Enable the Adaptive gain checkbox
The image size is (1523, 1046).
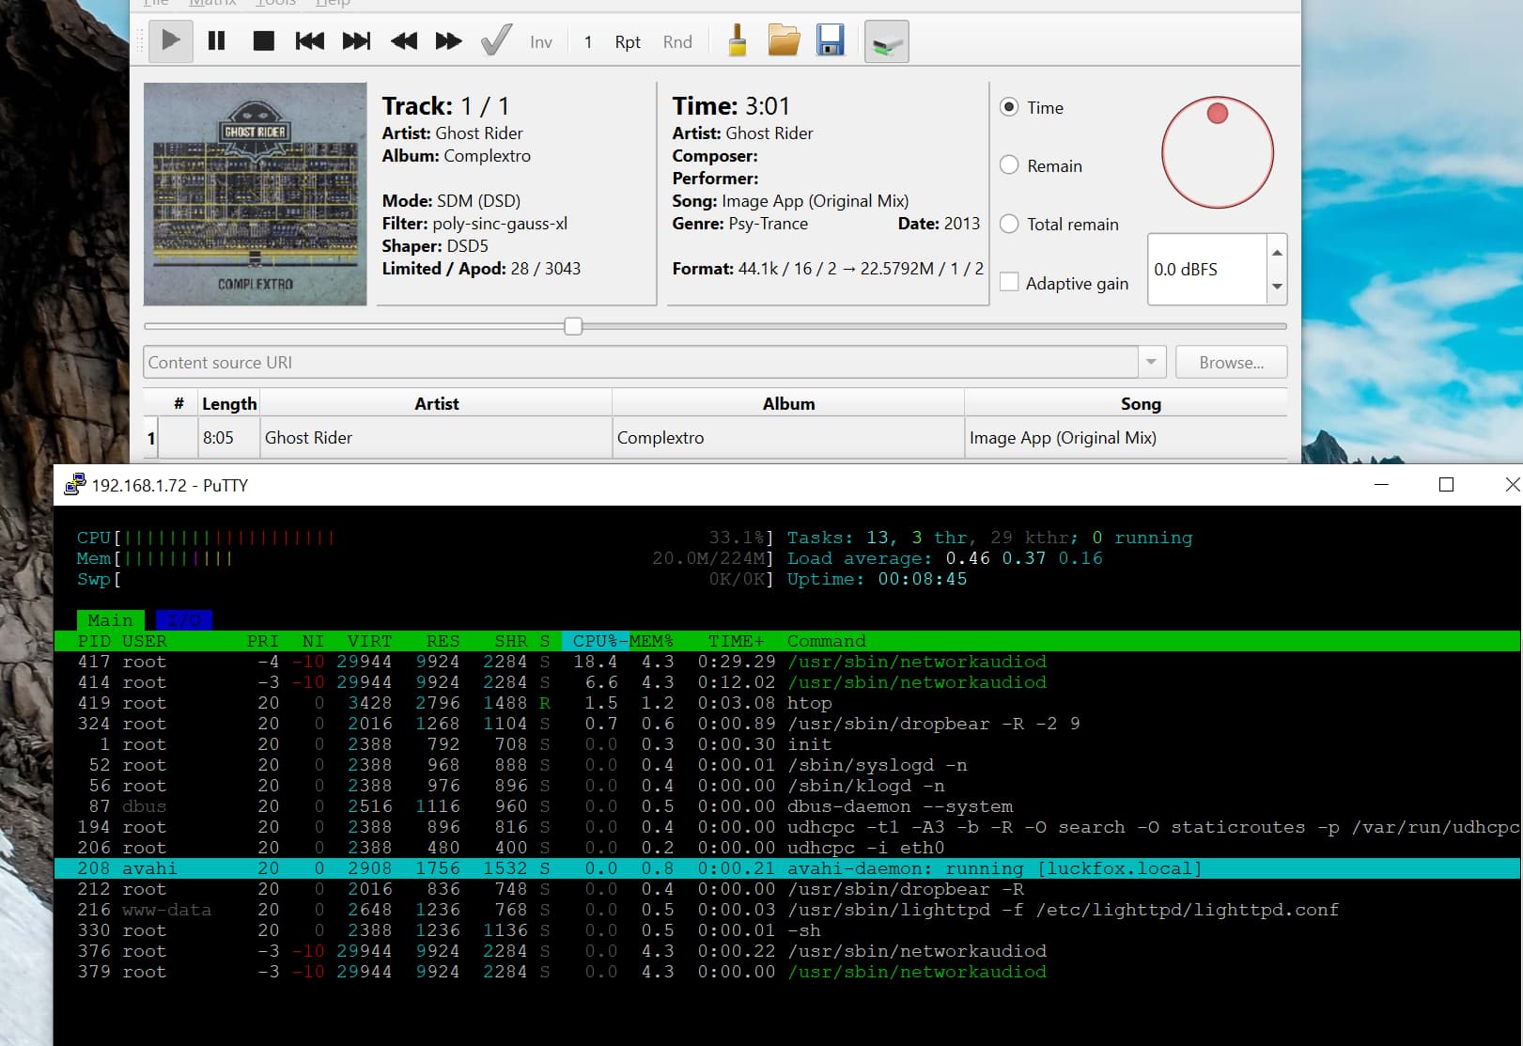[x=1010, y=283]
